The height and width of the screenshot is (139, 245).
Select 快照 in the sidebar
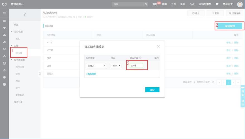(18, 74)
